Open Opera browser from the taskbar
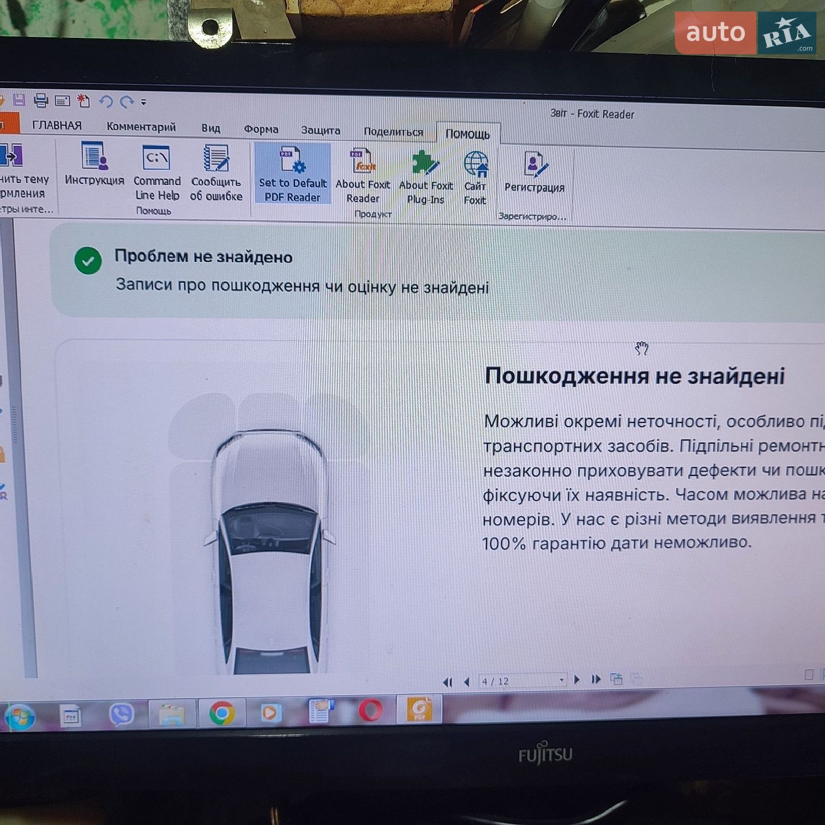The image size is (825, 825). point(371,711)
